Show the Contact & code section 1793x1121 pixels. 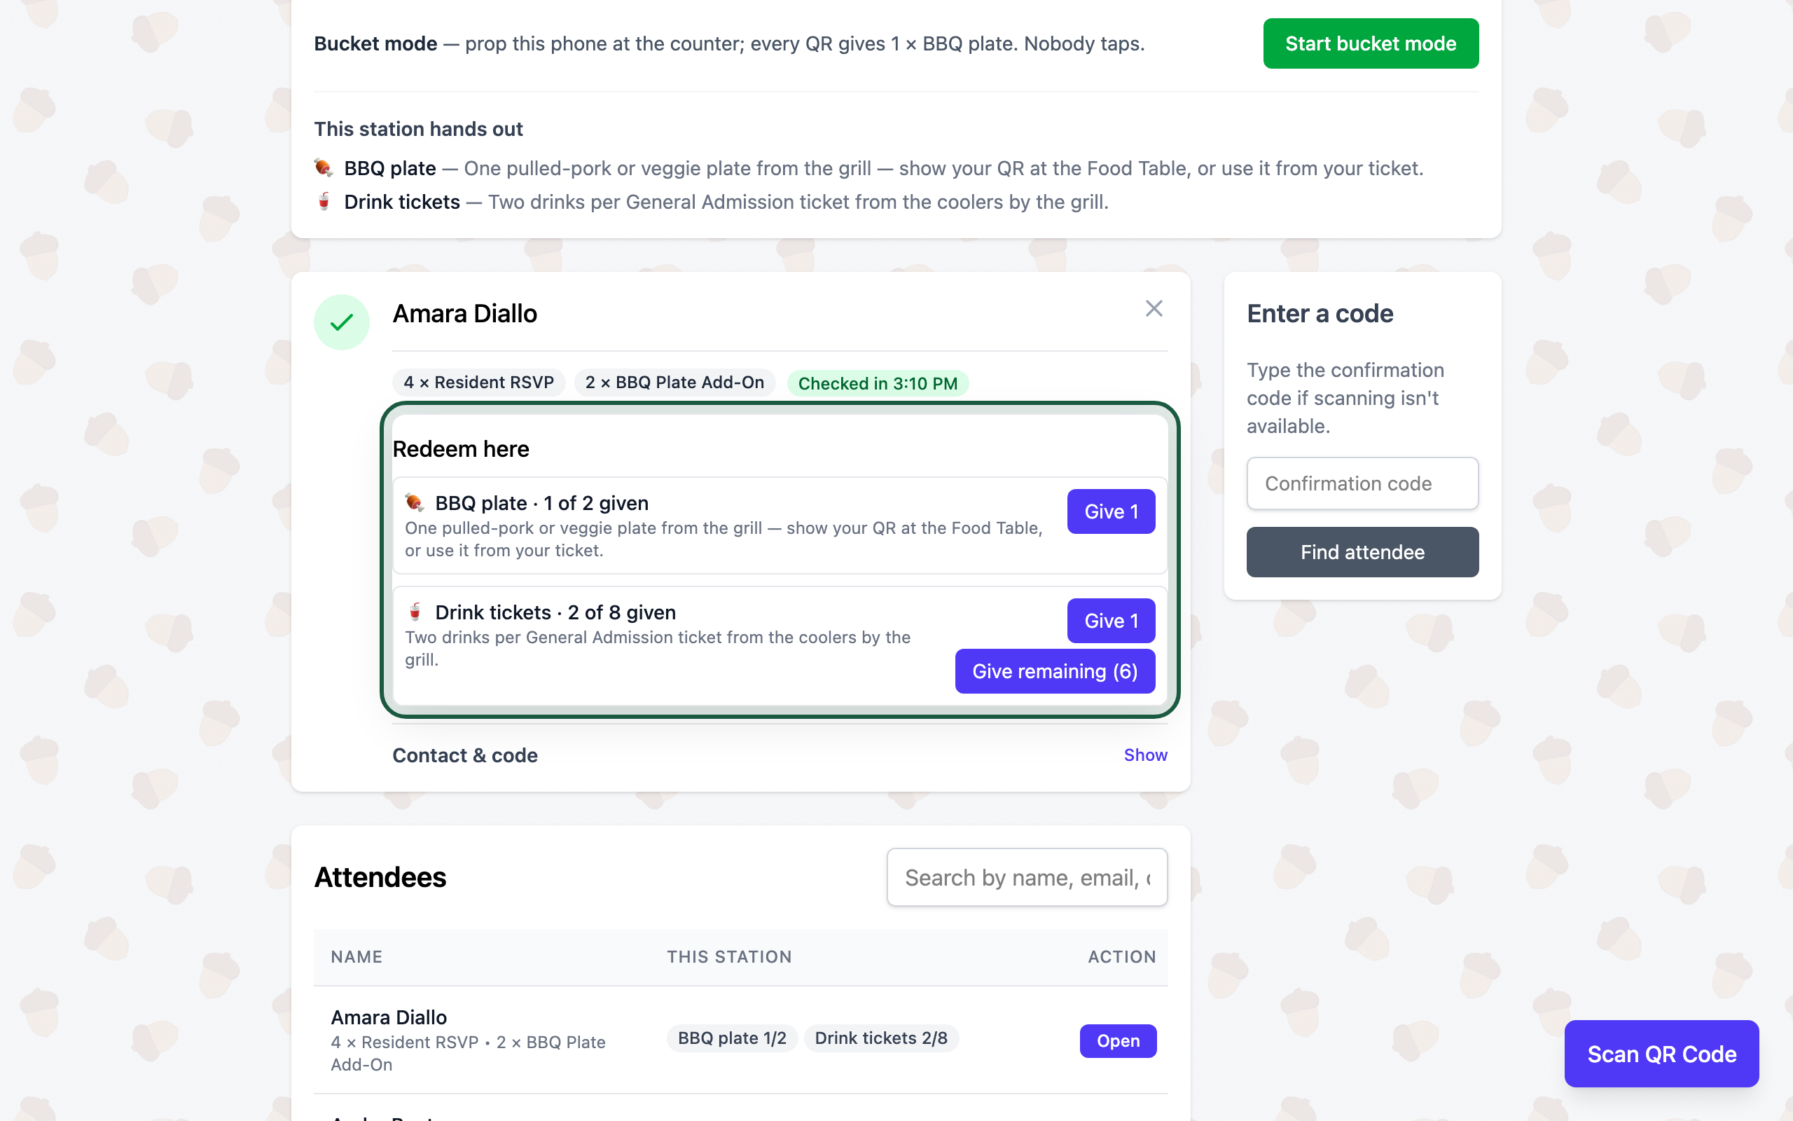(1144, 755)
